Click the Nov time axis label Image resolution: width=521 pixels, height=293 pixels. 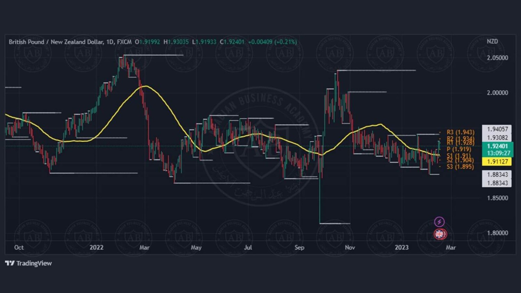tap(350, 247)
